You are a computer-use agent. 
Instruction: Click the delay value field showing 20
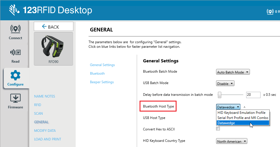253,95
